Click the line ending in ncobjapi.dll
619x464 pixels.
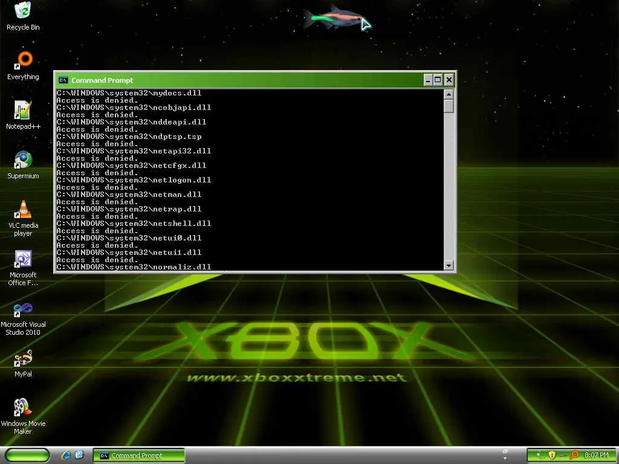click(134, 108)
